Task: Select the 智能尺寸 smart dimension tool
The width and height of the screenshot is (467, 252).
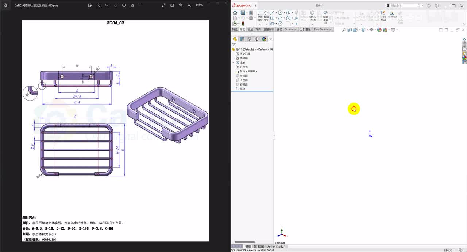Action: [x=266, y=16]
